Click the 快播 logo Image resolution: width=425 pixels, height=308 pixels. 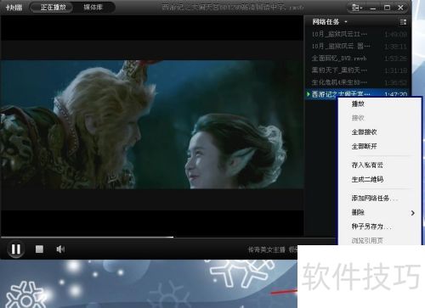coord(14,8)
